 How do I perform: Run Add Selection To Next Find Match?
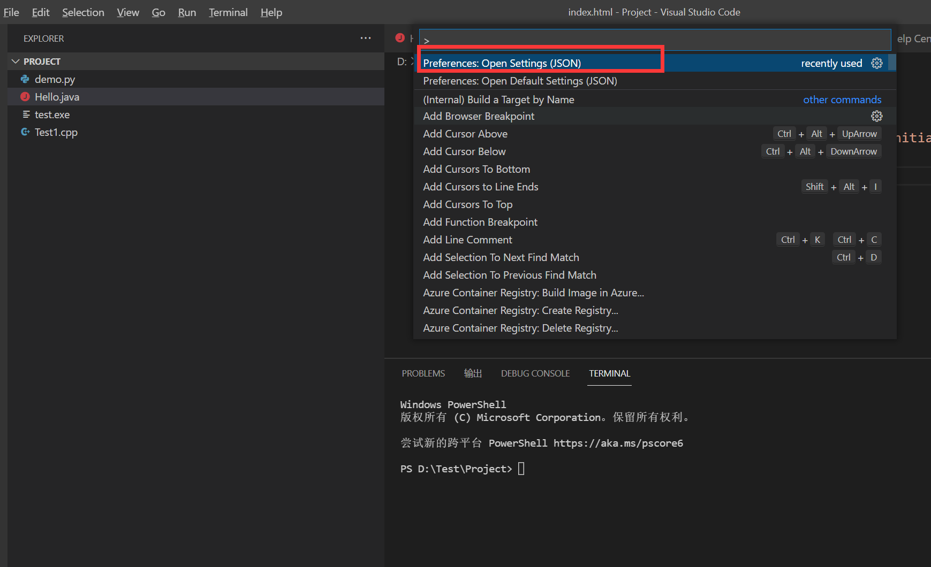(655, 257)
